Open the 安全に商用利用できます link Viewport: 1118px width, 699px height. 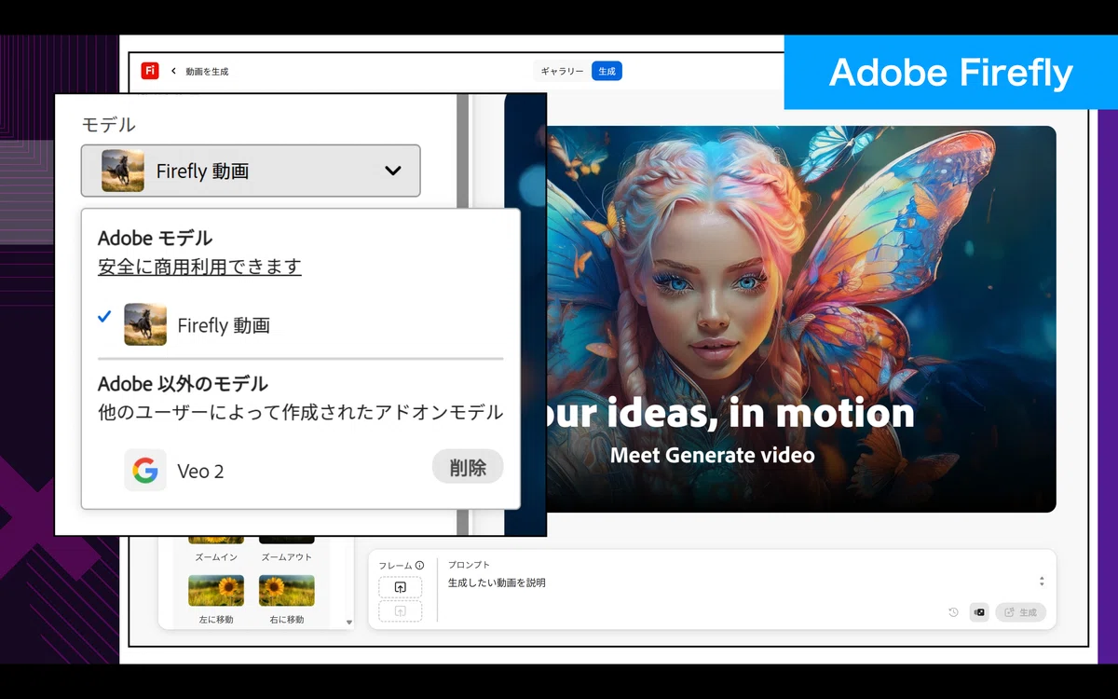pos(199,267)
